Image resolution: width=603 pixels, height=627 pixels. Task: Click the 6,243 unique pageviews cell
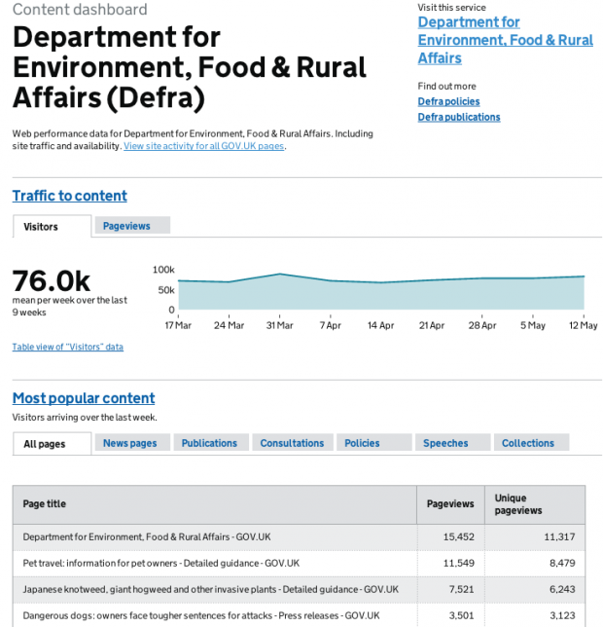pyautogui.click(x=535, y=589)
